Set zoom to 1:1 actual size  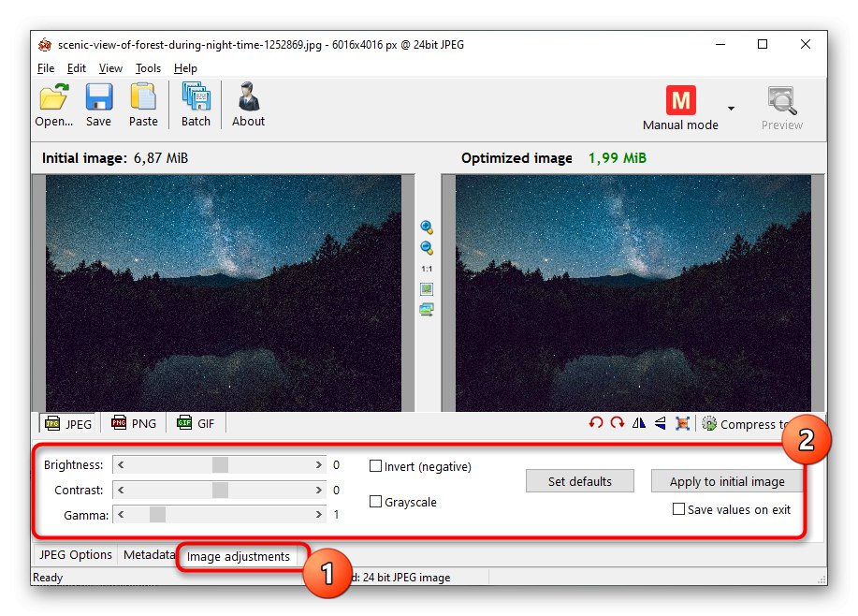[x=427, y=269]
